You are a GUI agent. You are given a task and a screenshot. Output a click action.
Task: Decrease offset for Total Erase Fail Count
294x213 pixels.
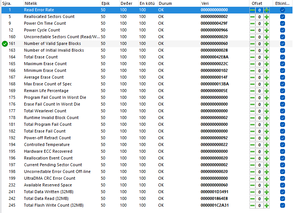tap(252, 131)
